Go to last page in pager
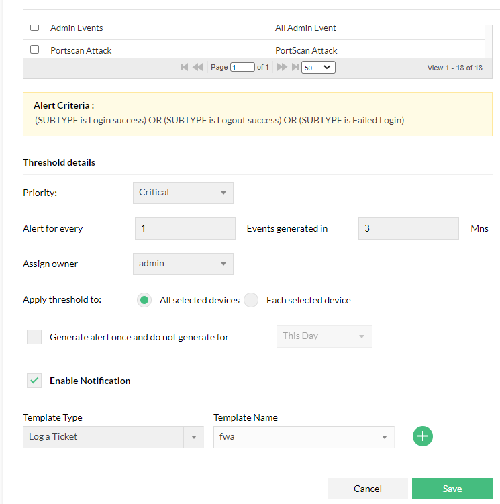The image size is (500, 504). tap(295, 67)
